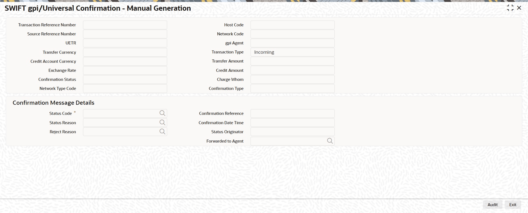The image size is (528, 213).
Task: Click the Transaction Reference Number field
Action: click(x=125, y=25)
